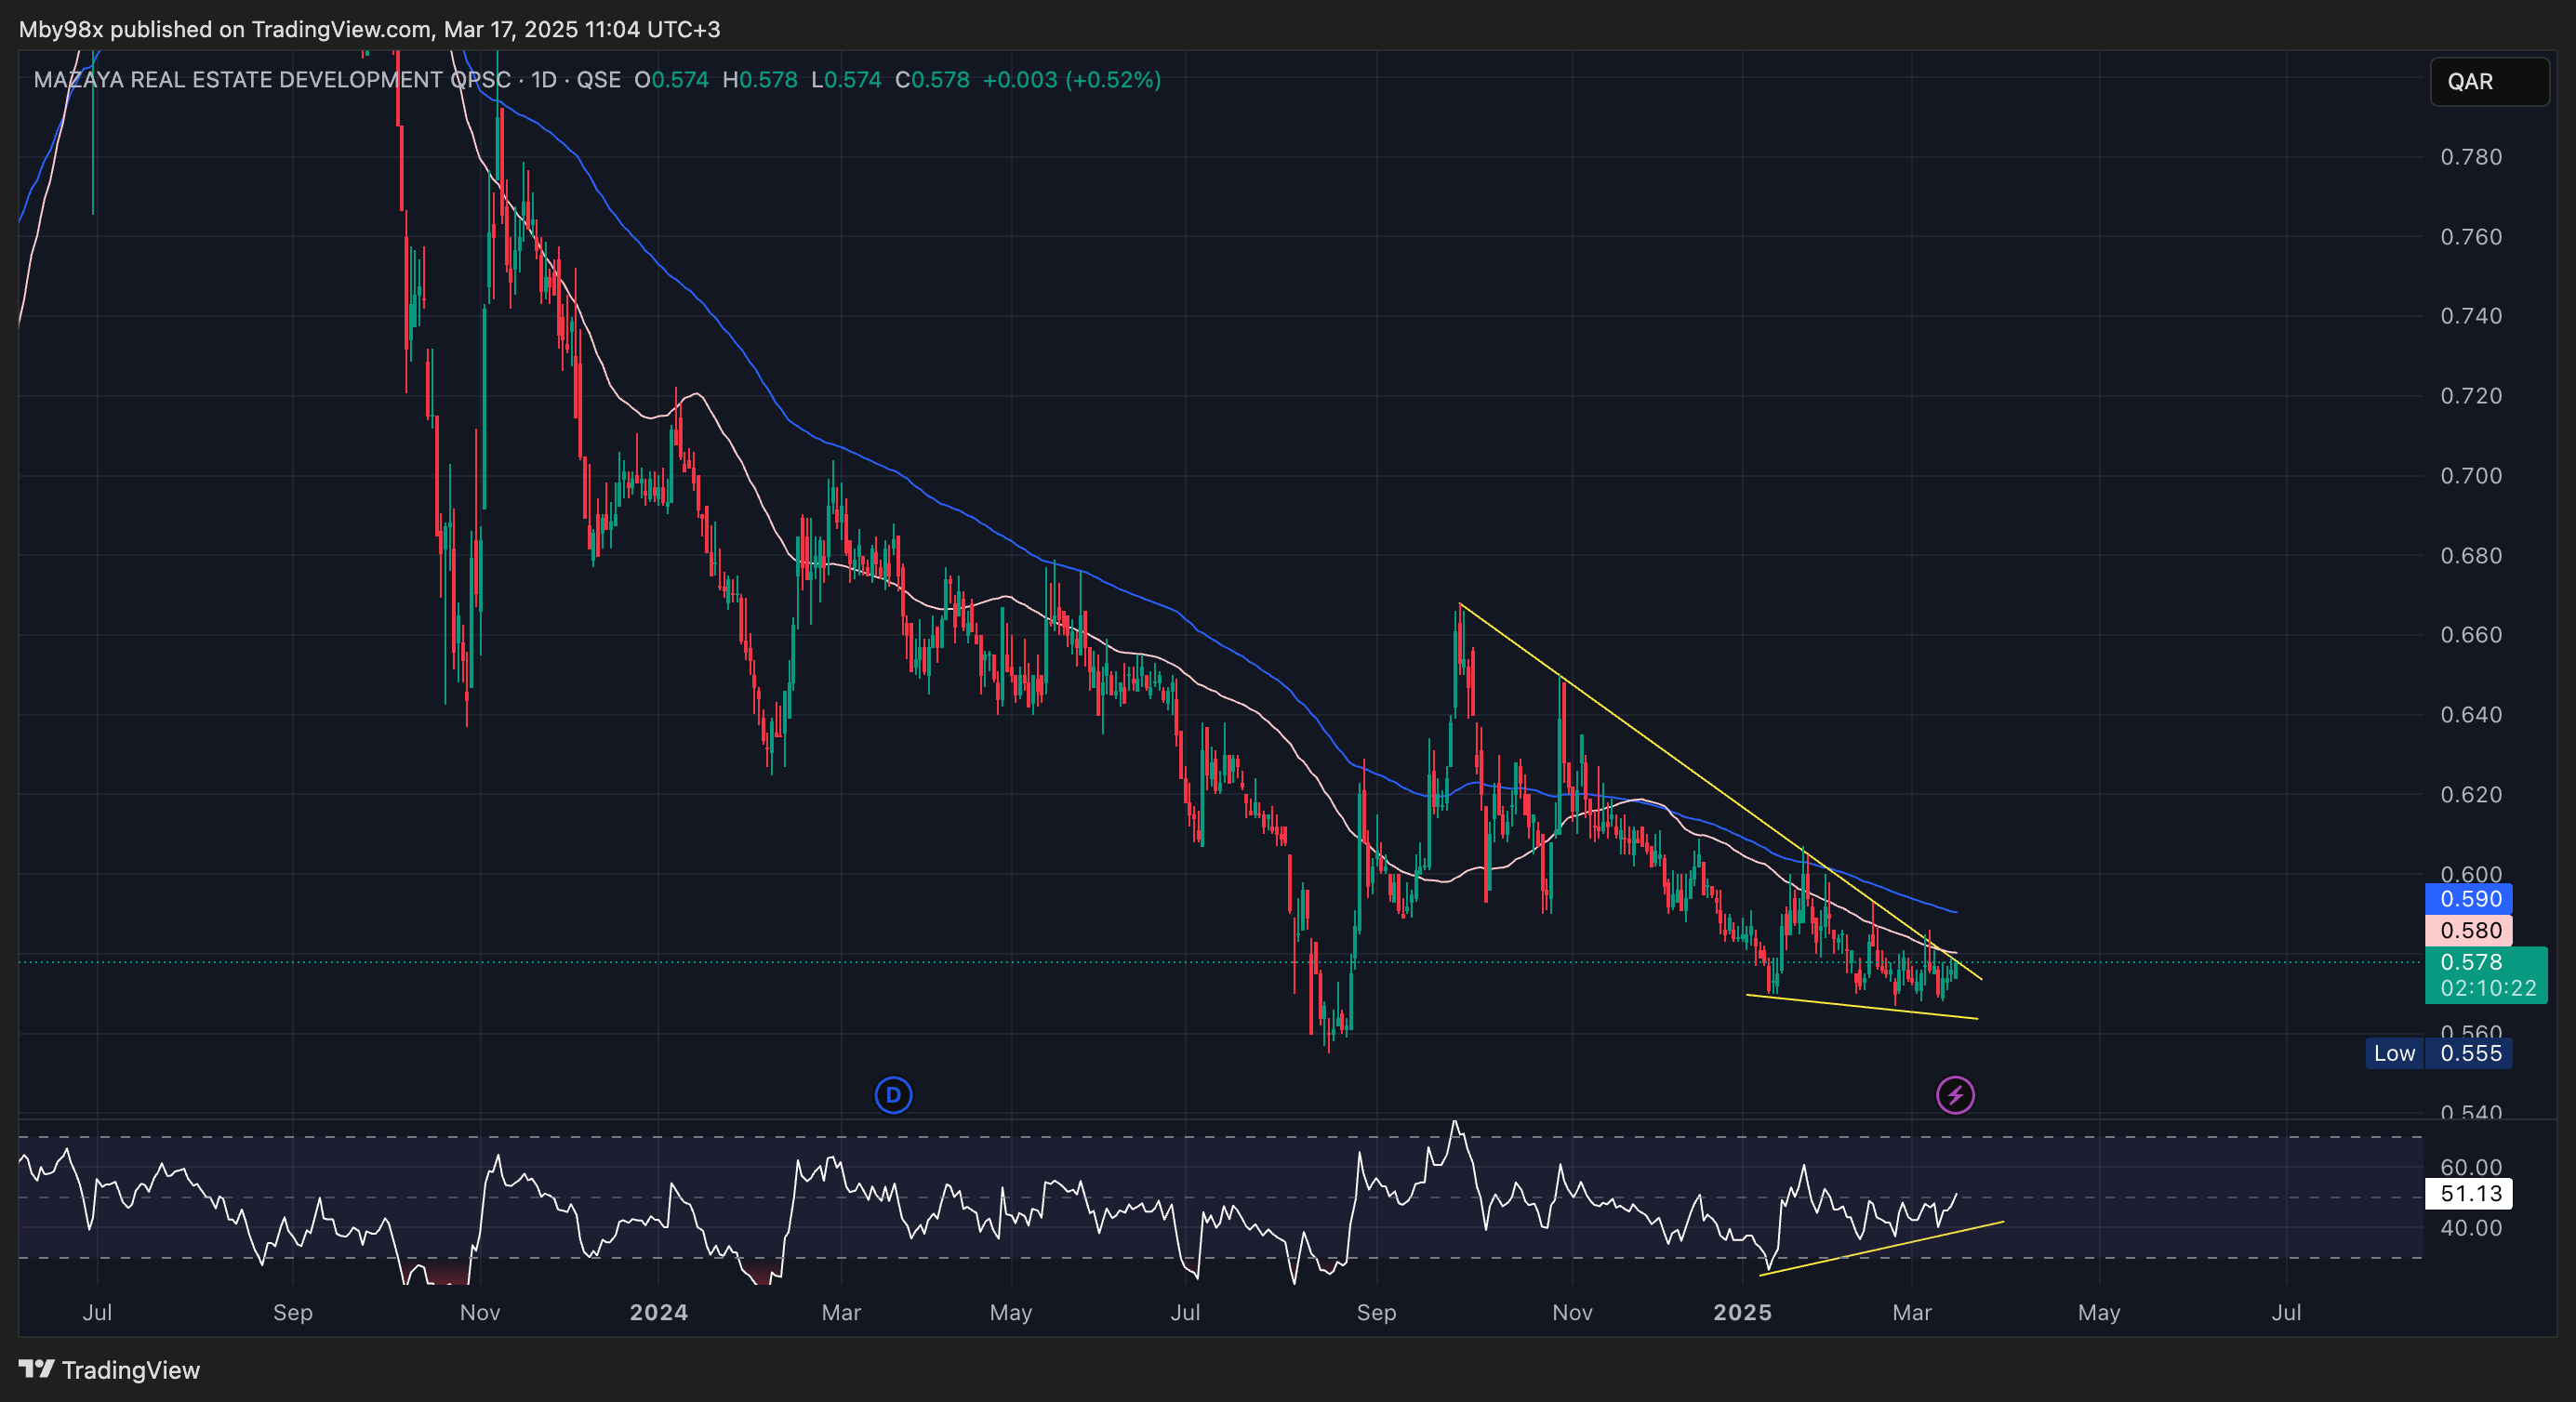Click the 40.00 RSI scale label
The height and width of the screenshot is (1402, 2576).
click(2471, 1228)
